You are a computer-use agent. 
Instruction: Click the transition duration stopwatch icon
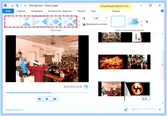84,18
